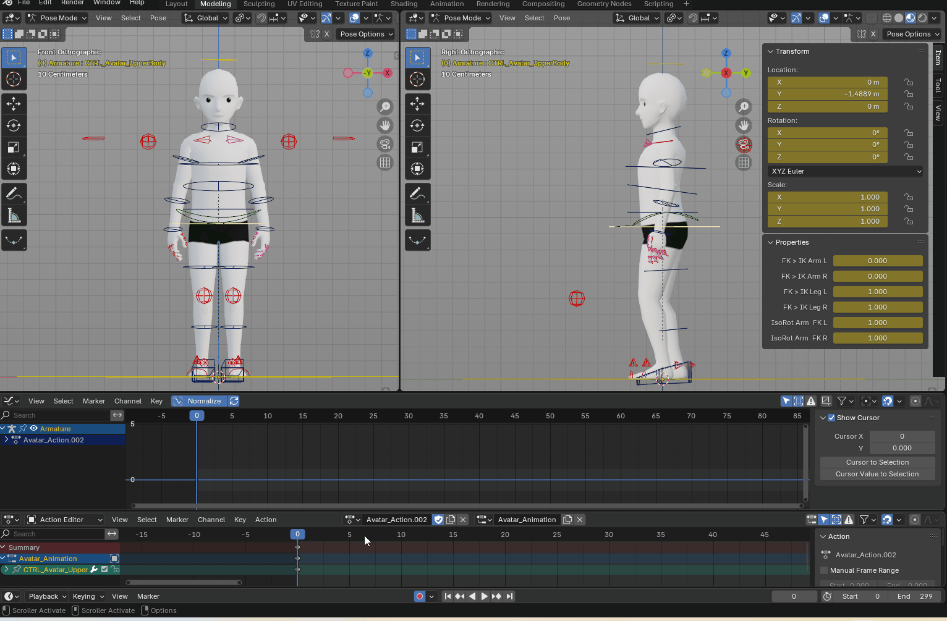Select the Rotate tool in left viewport

coord(14,125)
